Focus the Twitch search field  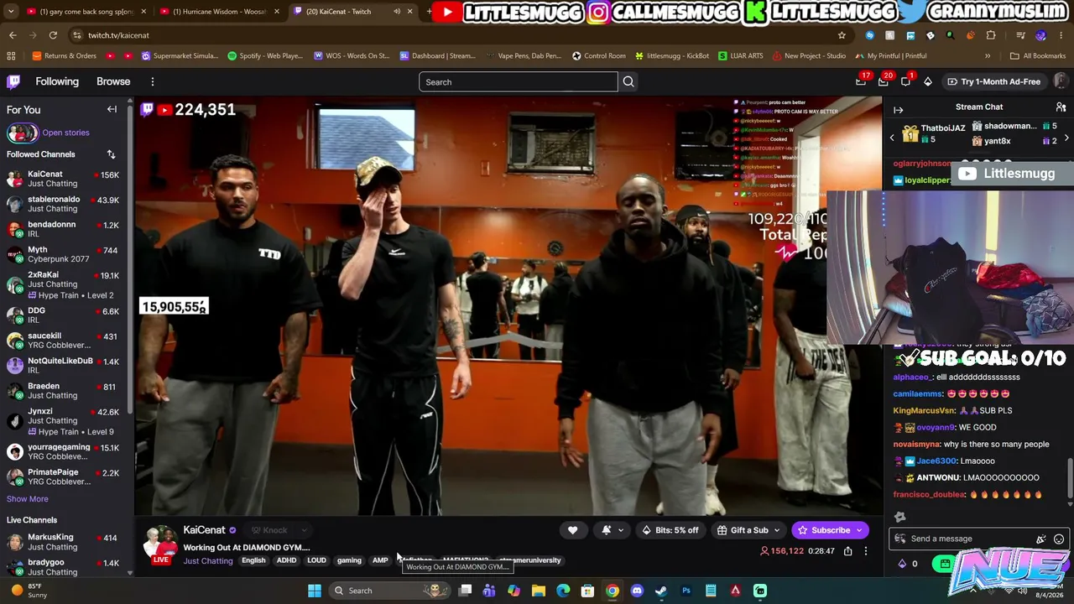tap(518, 82)
